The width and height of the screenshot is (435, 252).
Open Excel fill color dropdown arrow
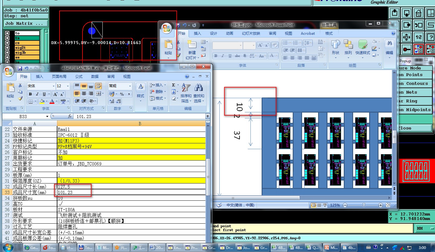pos(47,101)
